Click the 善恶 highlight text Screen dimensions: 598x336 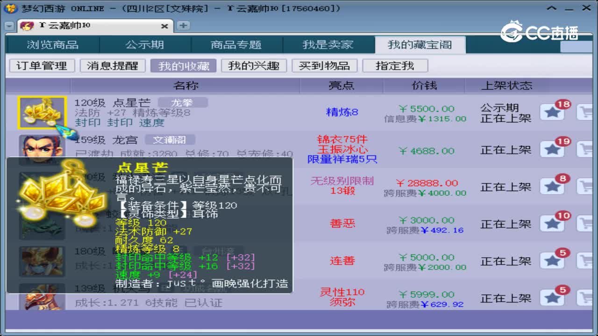342,224
